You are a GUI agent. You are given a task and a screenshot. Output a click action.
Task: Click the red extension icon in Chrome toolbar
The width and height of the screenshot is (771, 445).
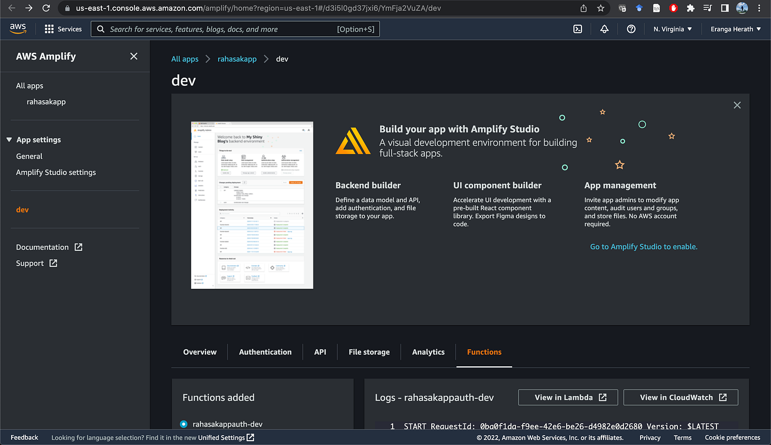click(x=673, y=8)
